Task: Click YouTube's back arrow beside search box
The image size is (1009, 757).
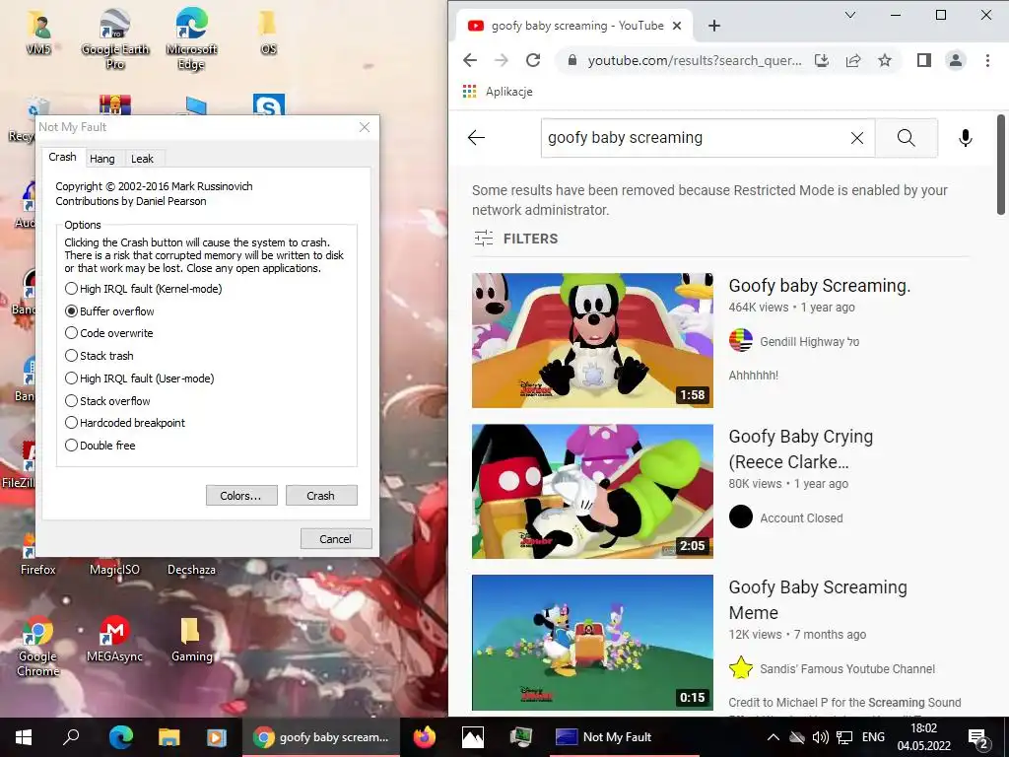Action: (x=476, y=138)
